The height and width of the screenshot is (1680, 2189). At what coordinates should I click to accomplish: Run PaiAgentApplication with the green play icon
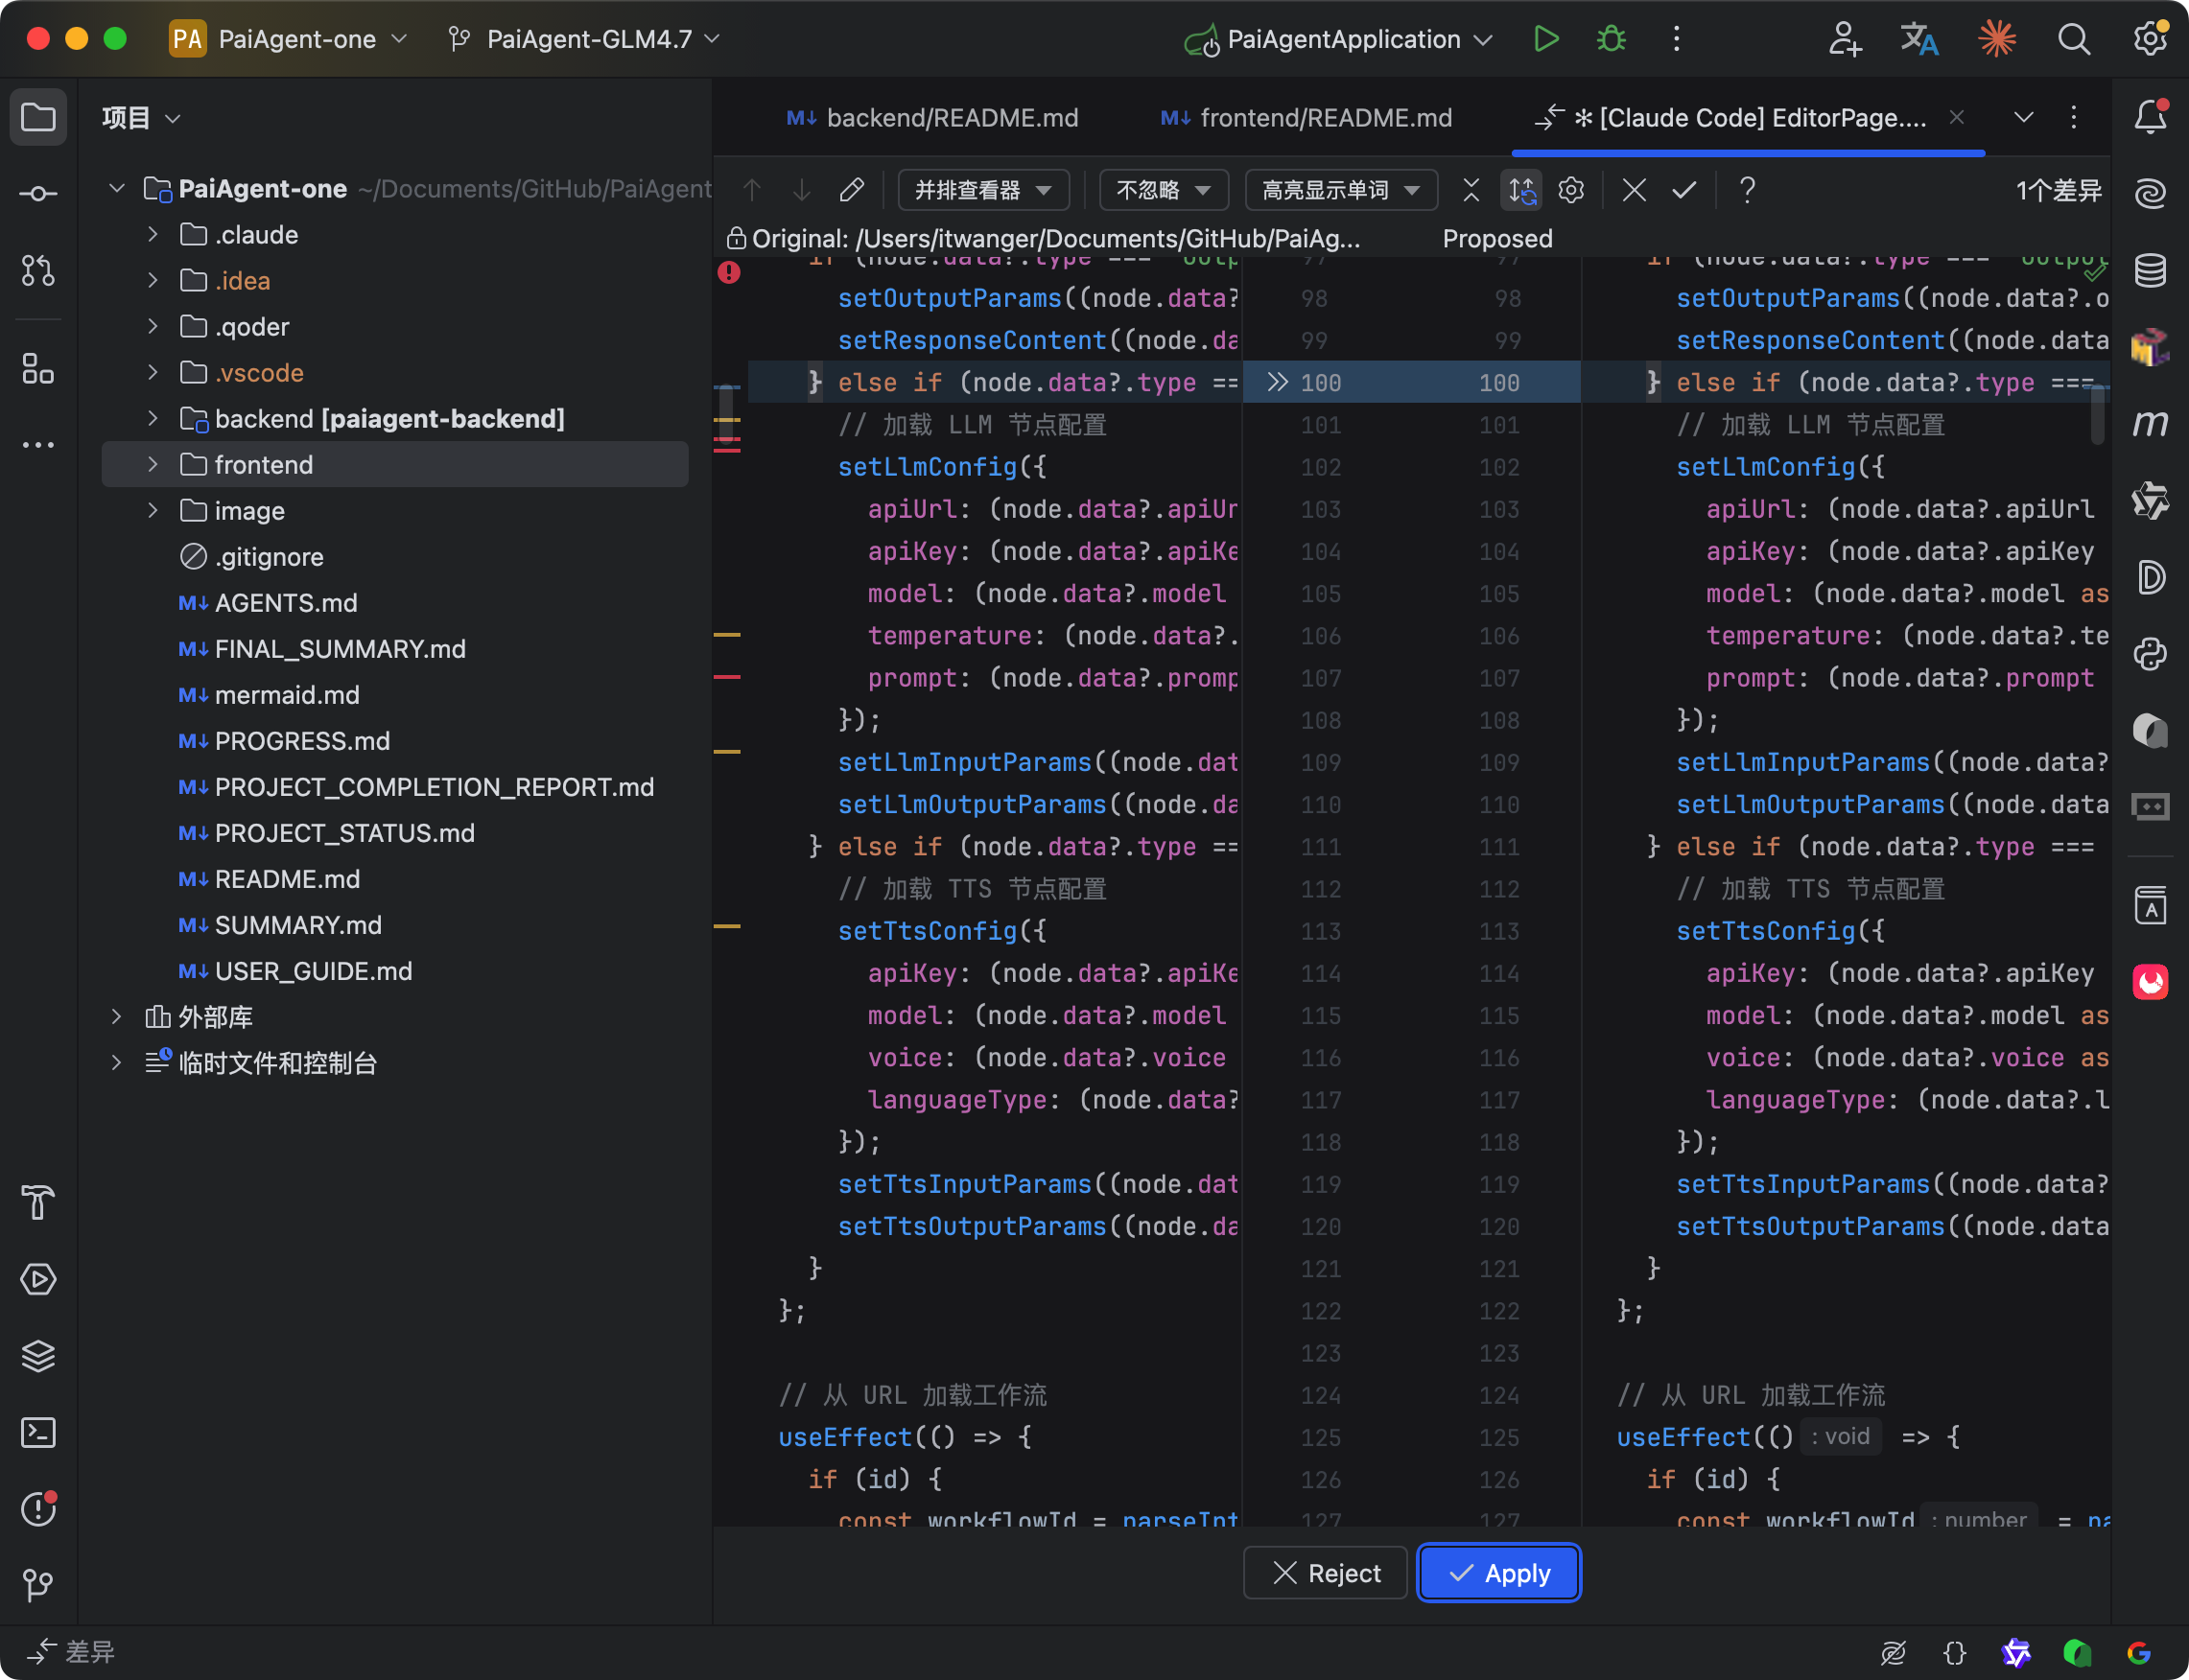(1545, 39)
